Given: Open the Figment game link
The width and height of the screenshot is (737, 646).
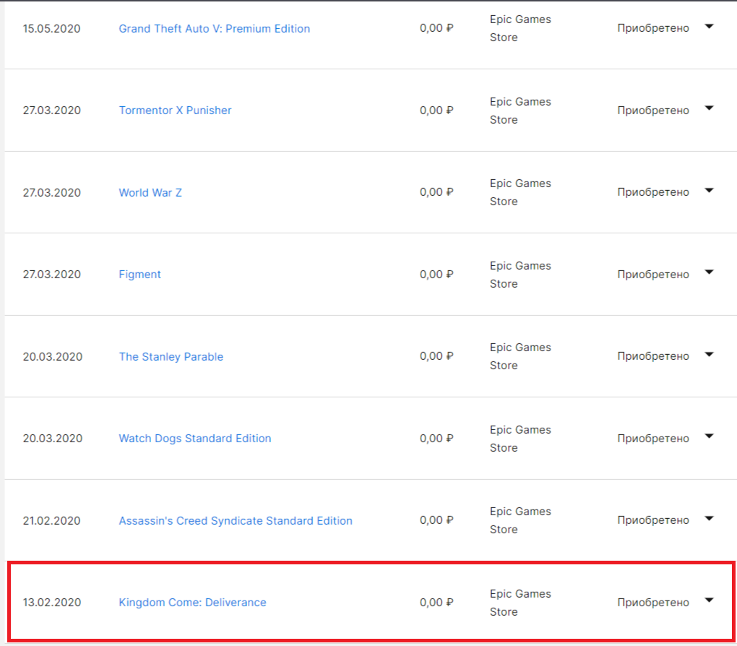Looking at the screenshot, I should [x=139, y=275].
